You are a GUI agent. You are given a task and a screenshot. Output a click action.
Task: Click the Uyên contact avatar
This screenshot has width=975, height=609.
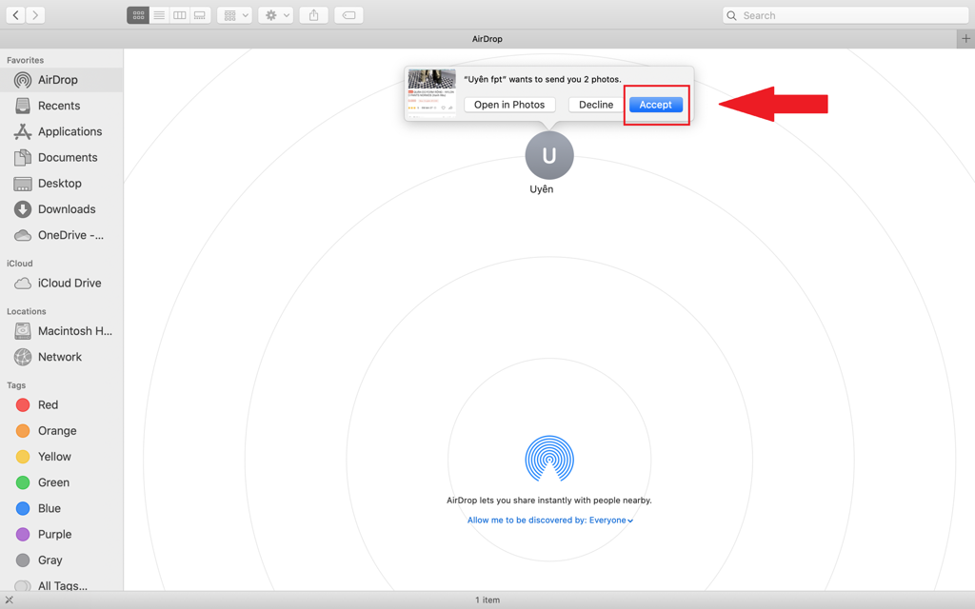[549, 155]
